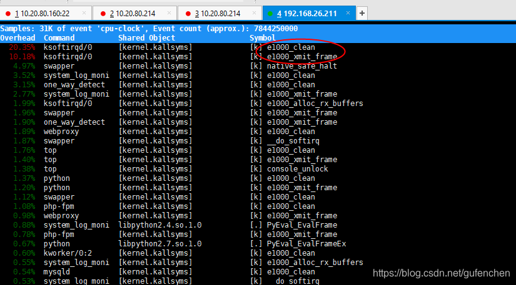Click green connected status dot on tab 4
Screen dimensions: 516x285
(x=270, y=14)
